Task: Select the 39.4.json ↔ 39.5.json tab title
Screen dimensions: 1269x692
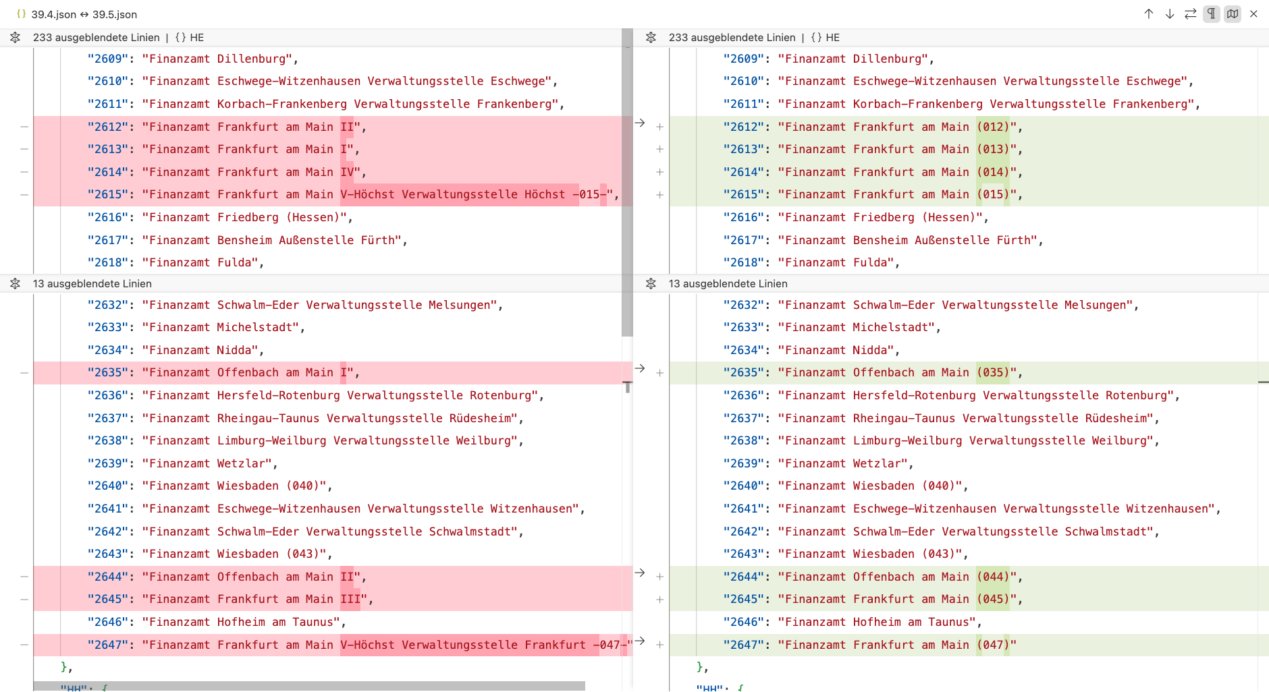Action: tap(84, 14)
